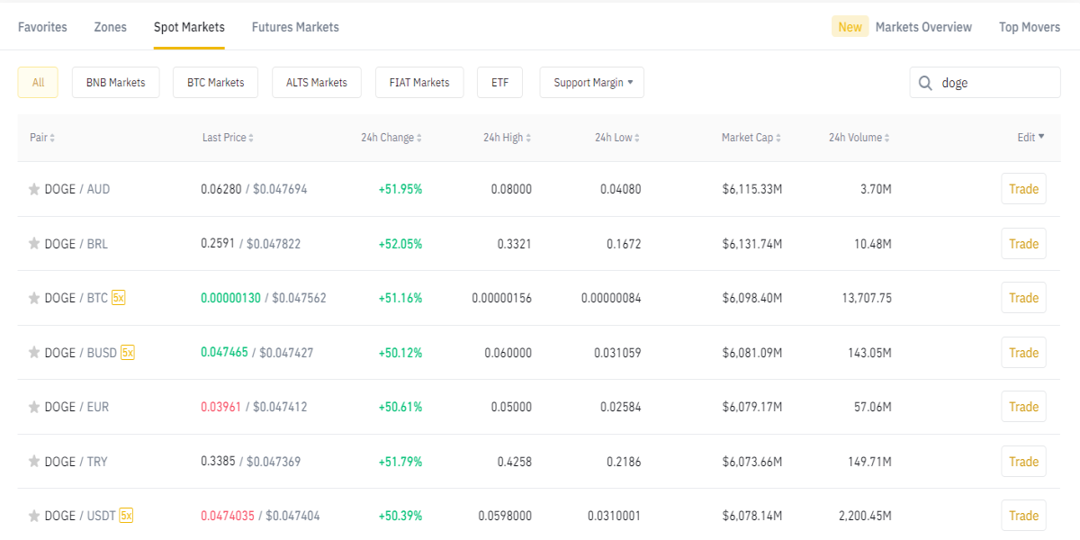Trade the DOGE / EUR pair

pos(1023,407)
